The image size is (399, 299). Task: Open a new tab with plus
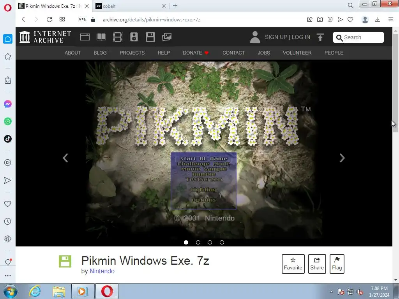click(x=175, y=5)
